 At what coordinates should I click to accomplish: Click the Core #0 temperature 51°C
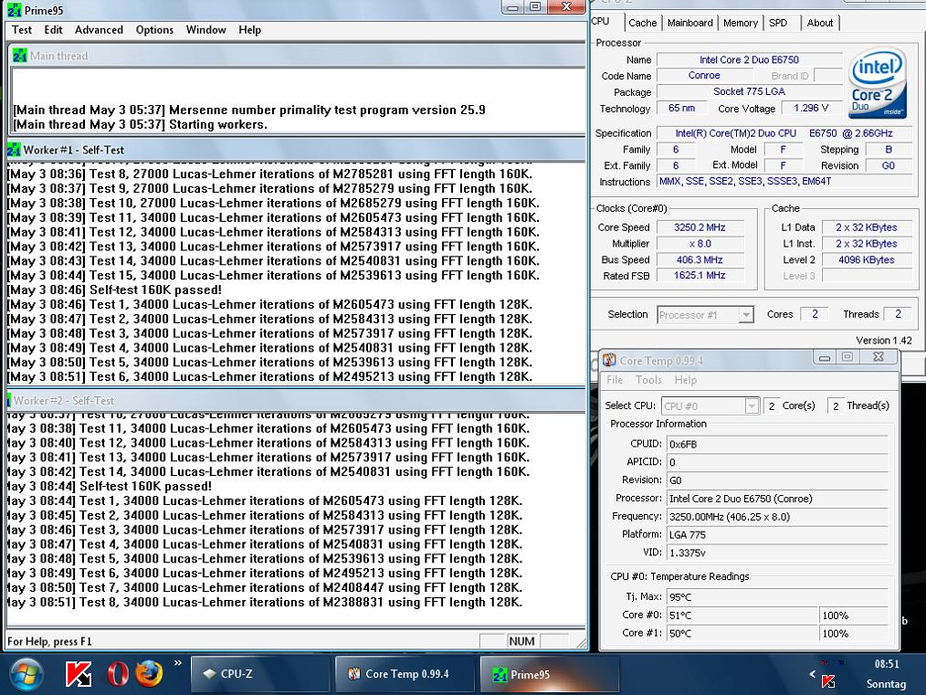click(742, 616)
